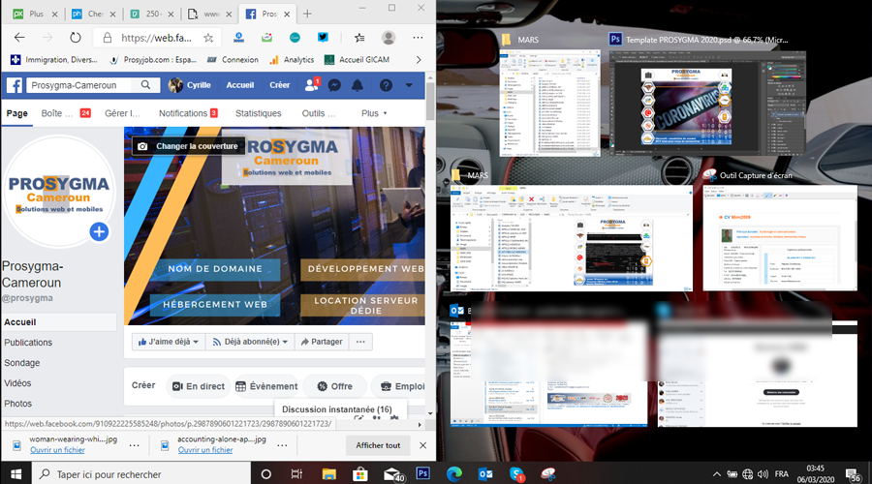Create an Offre
The height and width of the screenshot is (484, 872).
coord(335,385)
